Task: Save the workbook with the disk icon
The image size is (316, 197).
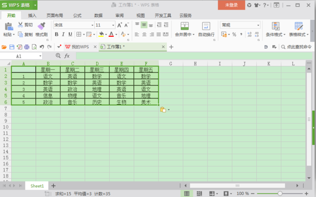Action: [12, 47]
